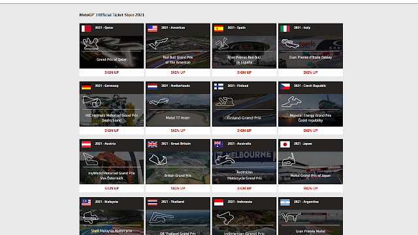Click the '2021 - Malaysia' card title

pyautogui.click(x=106, y=202)
